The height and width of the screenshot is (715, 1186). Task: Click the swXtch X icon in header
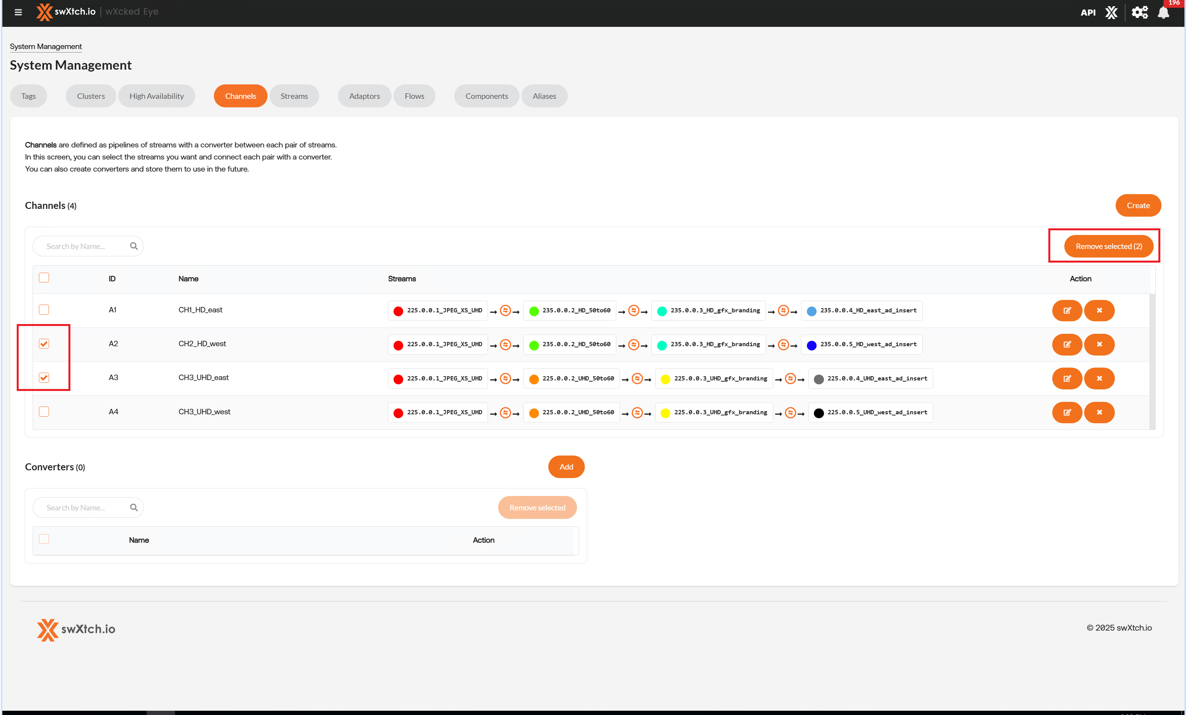coord(1111,12)
